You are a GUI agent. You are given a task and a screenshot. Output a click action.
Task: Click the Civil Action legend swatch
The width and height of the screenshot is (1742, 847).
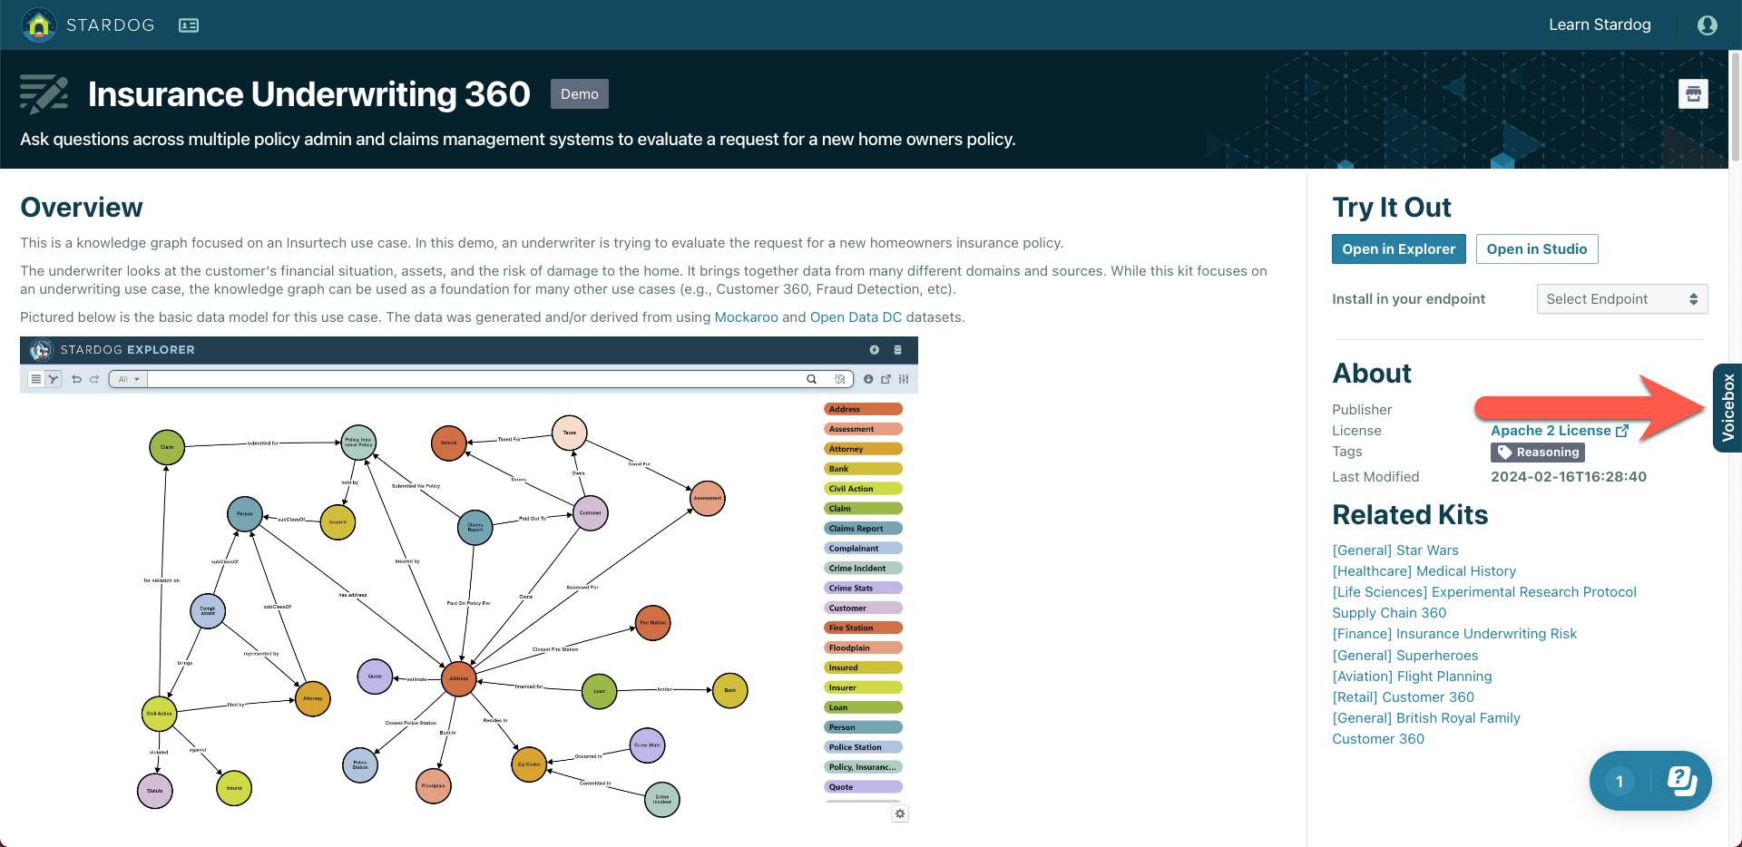[863, 489]
